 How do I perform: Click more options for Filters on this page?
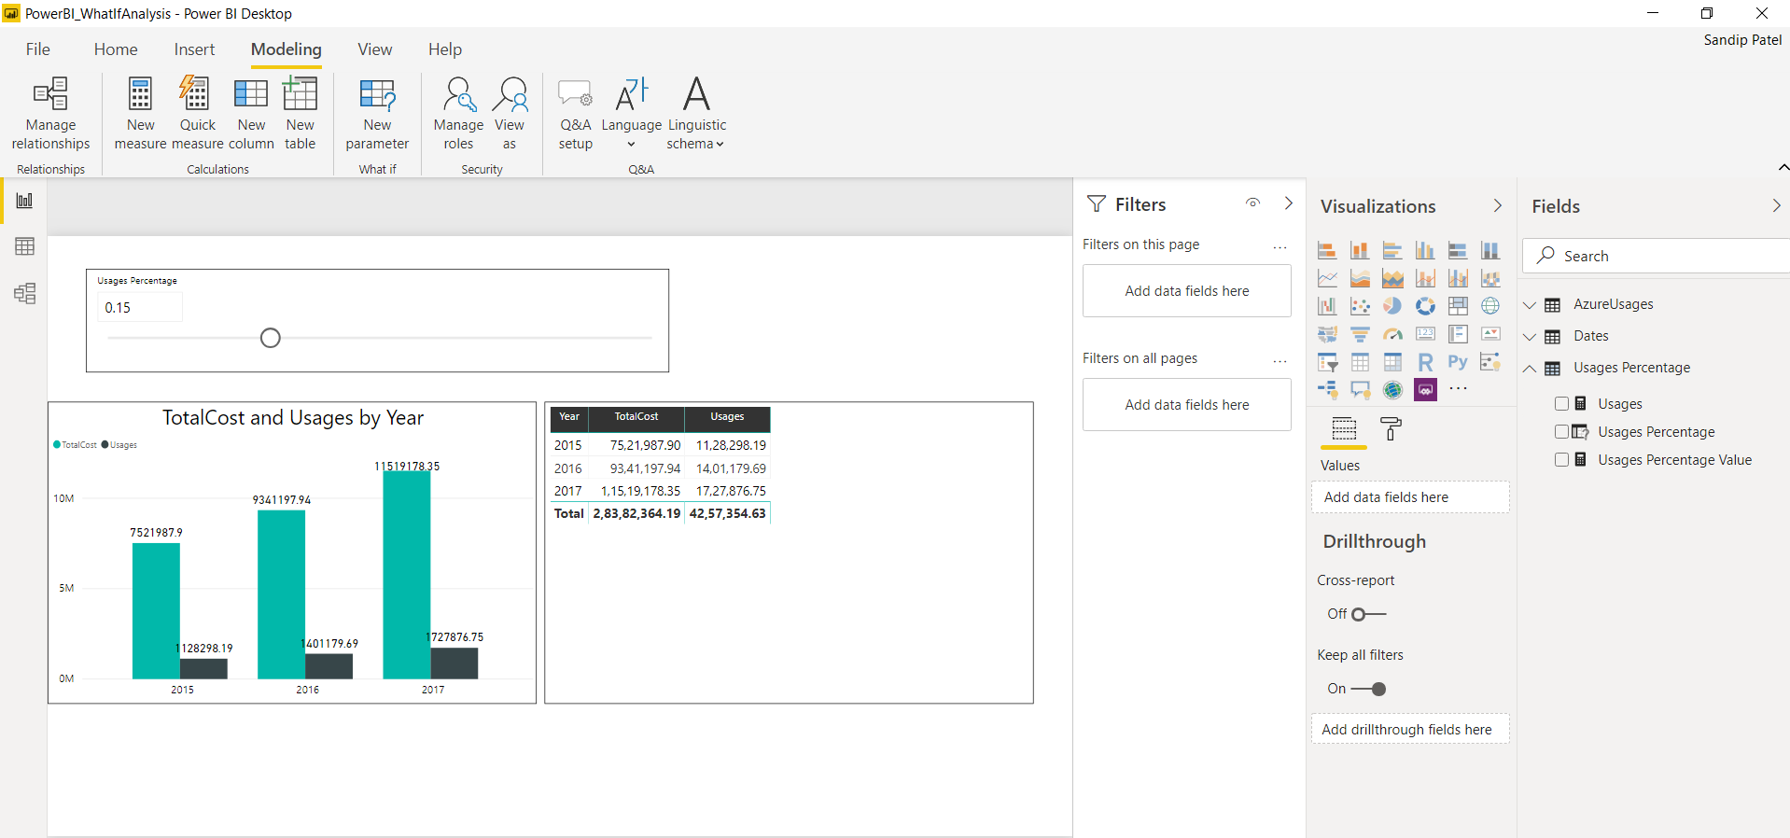tap(1280, 246)
